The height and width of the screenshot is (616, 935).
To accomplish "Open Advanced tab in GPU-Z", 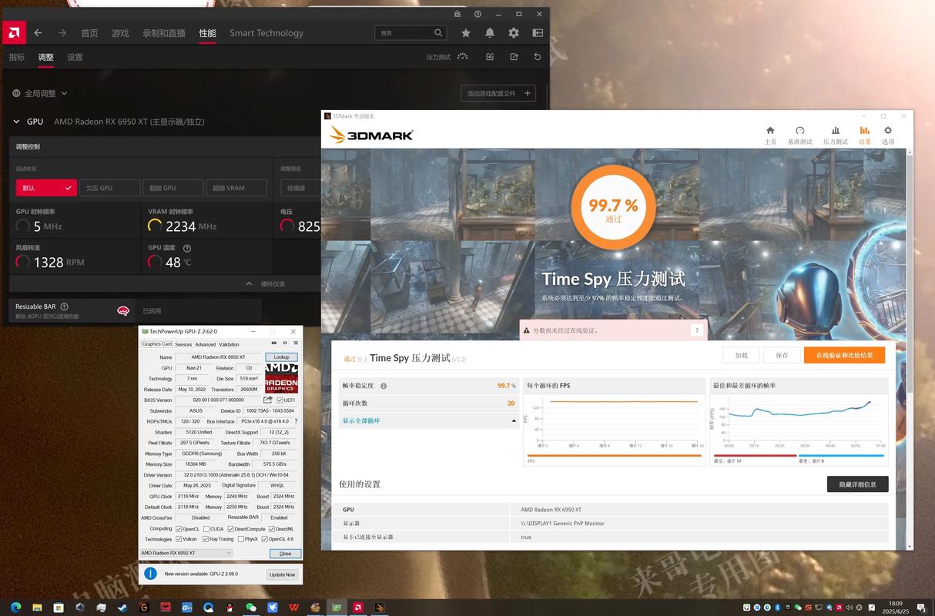I will point(206,344).
